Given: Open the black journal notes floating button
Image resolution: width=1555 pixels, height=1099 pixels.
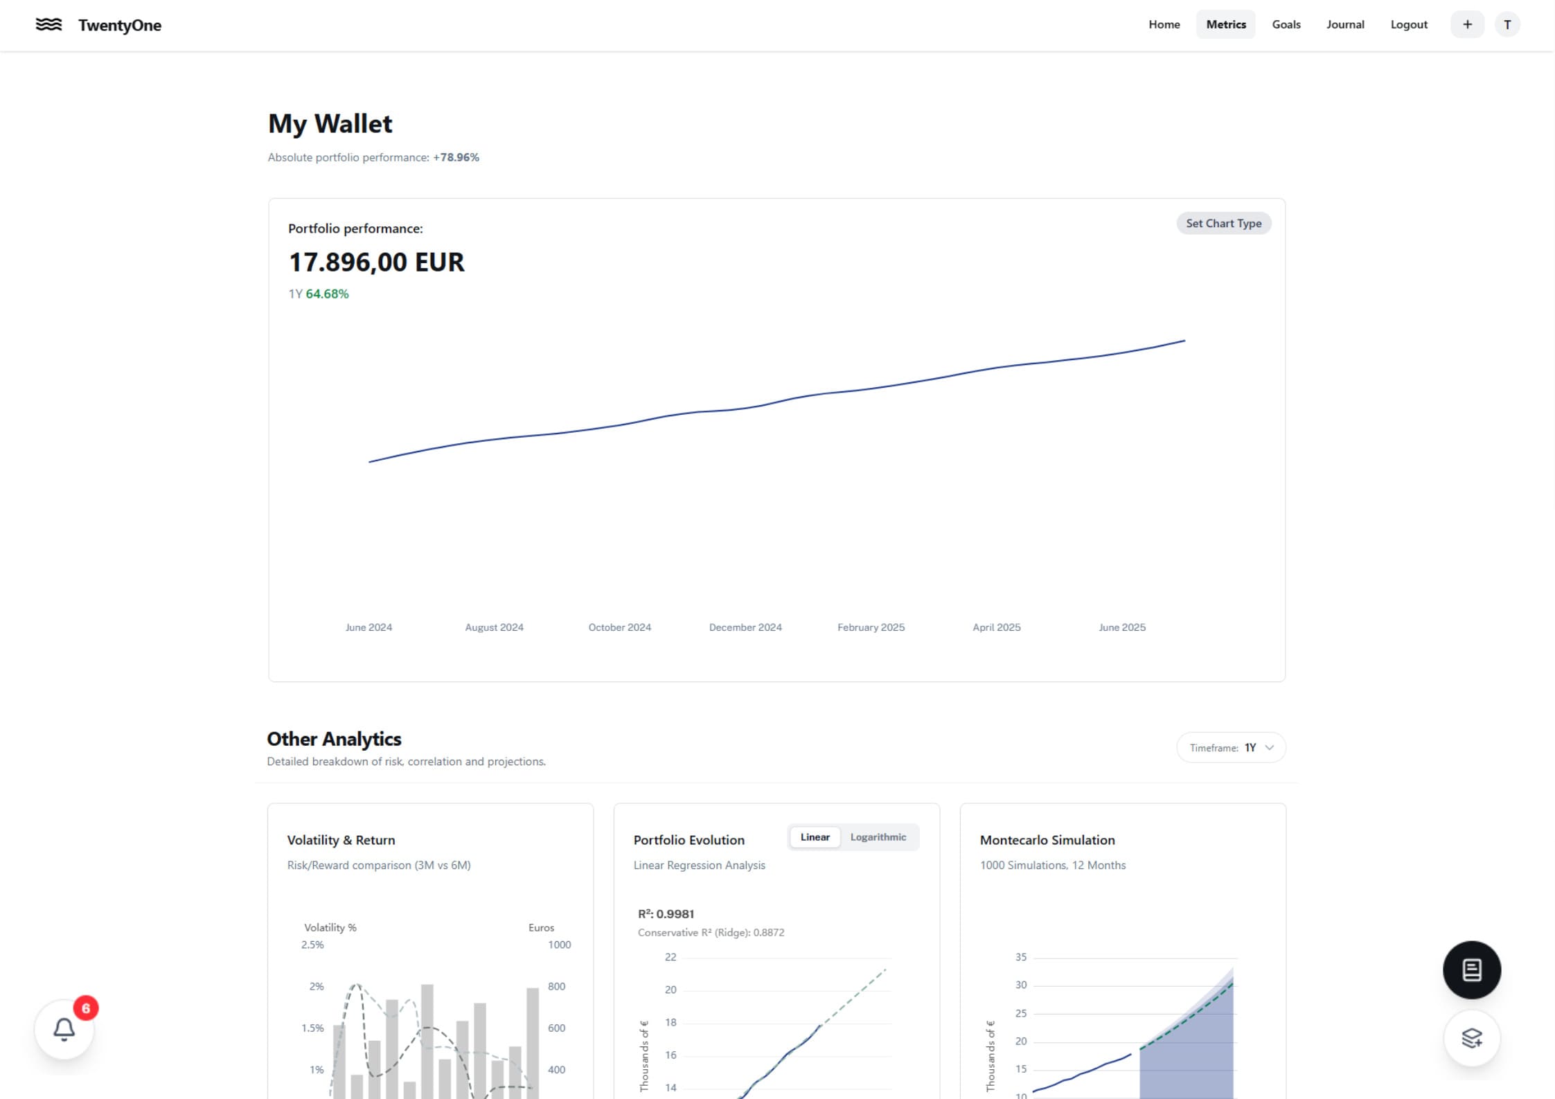Looking at the screenshot, I should point(1471,970).
